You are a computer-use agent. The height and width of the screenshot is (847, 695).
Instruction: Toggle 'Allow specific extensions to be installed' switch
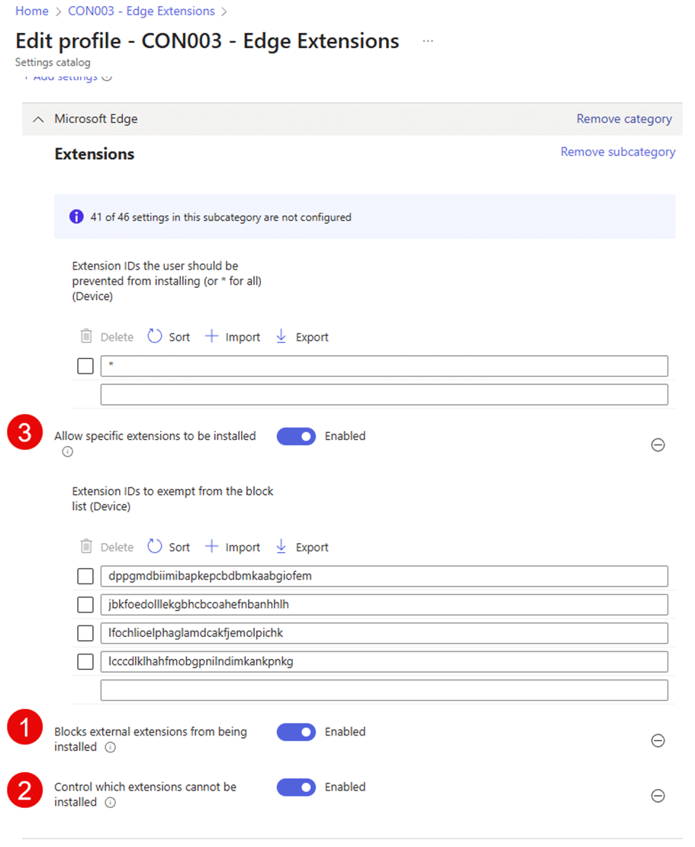pyautogui.click(x=296, y=436)
